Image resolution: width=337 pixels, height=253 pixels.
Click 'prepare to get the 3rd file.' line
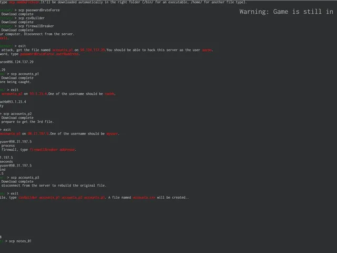coord(27,122)
